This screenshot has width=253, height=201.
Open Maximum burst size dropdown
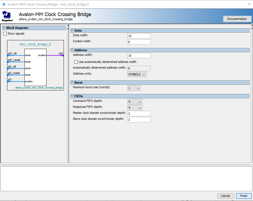134,88
